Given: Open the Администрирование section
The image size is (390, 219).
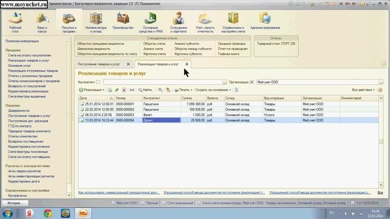Looking at the screenshot, I should (x=265, y=21).
